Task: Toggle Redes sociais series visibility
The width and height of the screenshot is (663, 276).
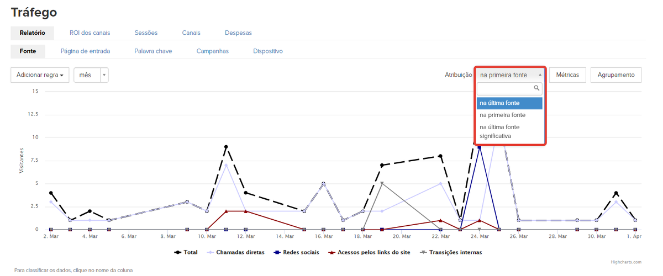Action: click(x=297, y=252)
